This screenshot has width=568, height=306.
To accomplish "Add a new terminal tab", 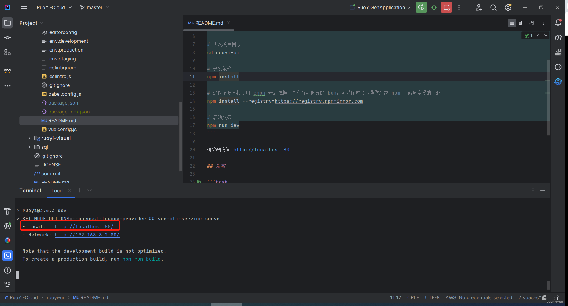I will coord(80,191).
